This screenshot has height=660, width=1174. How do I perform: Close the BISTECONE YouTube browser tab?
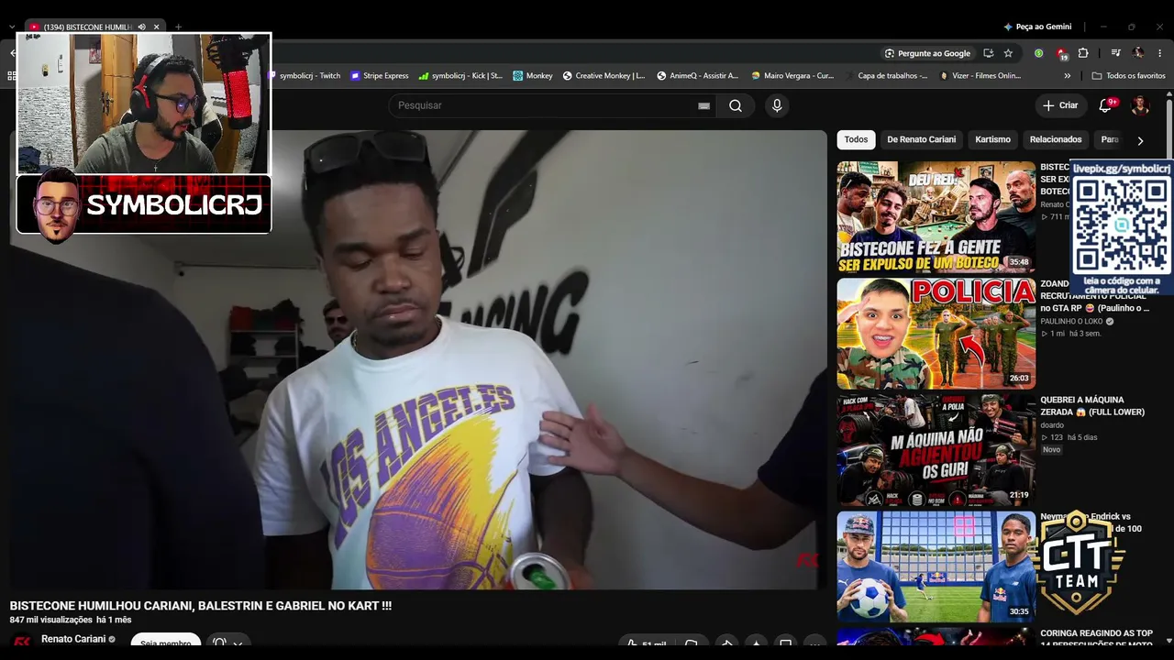[156, 27]
